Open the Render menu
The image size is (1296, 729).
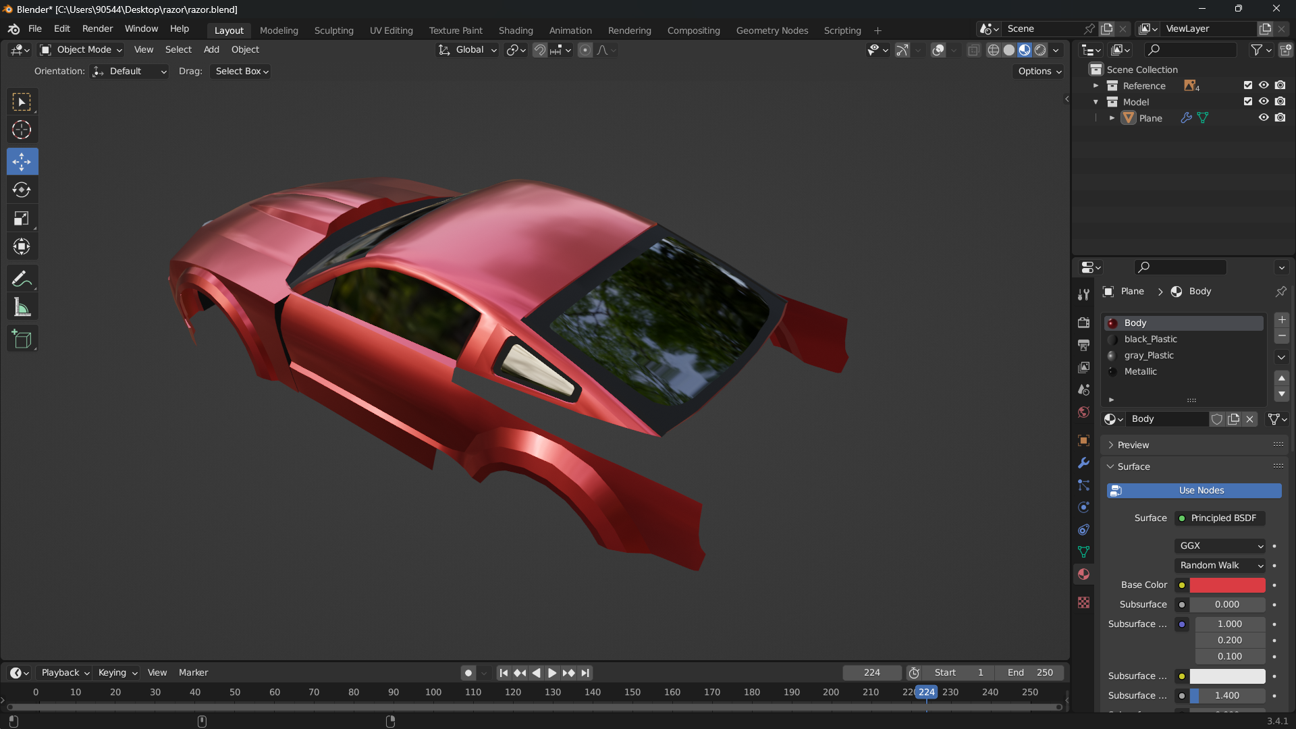coord(97,29)
